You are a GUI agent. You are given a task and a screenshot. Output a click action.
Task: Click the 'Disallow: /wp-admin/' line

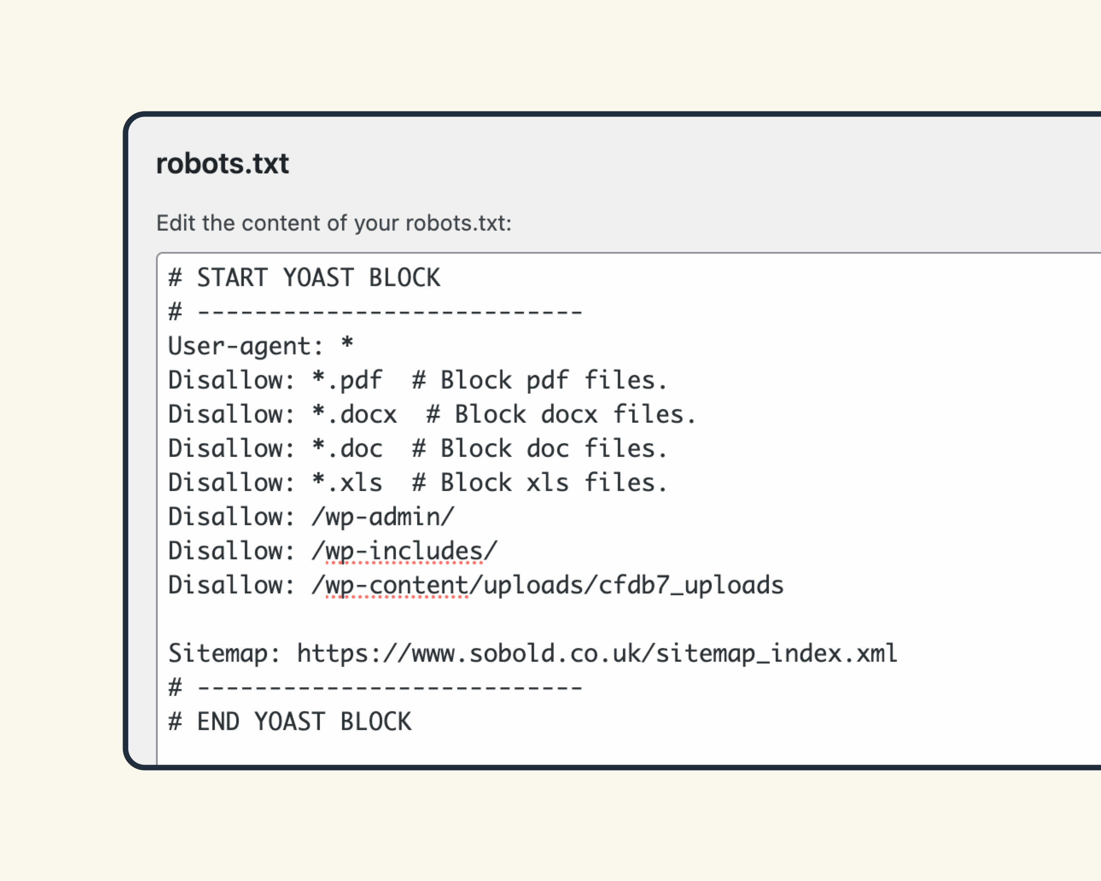click(x=311, y=517)
